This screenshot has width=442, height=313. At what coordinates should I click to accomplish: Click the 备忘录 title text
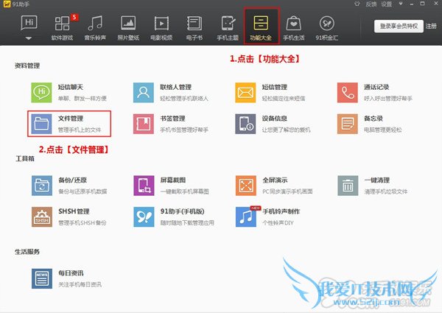point(373,119)
